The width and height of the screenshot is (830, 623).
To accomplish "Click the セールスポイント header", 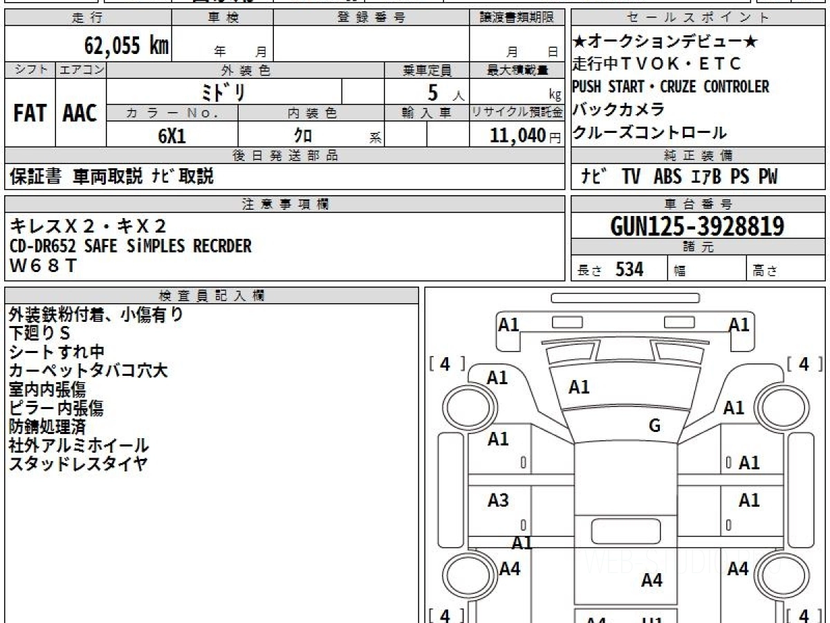I will [x=698, y=18].
